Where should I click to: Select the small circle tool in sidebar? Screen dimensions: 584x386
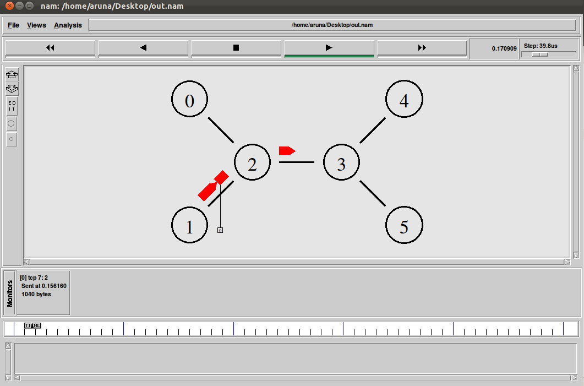(11, 139)
